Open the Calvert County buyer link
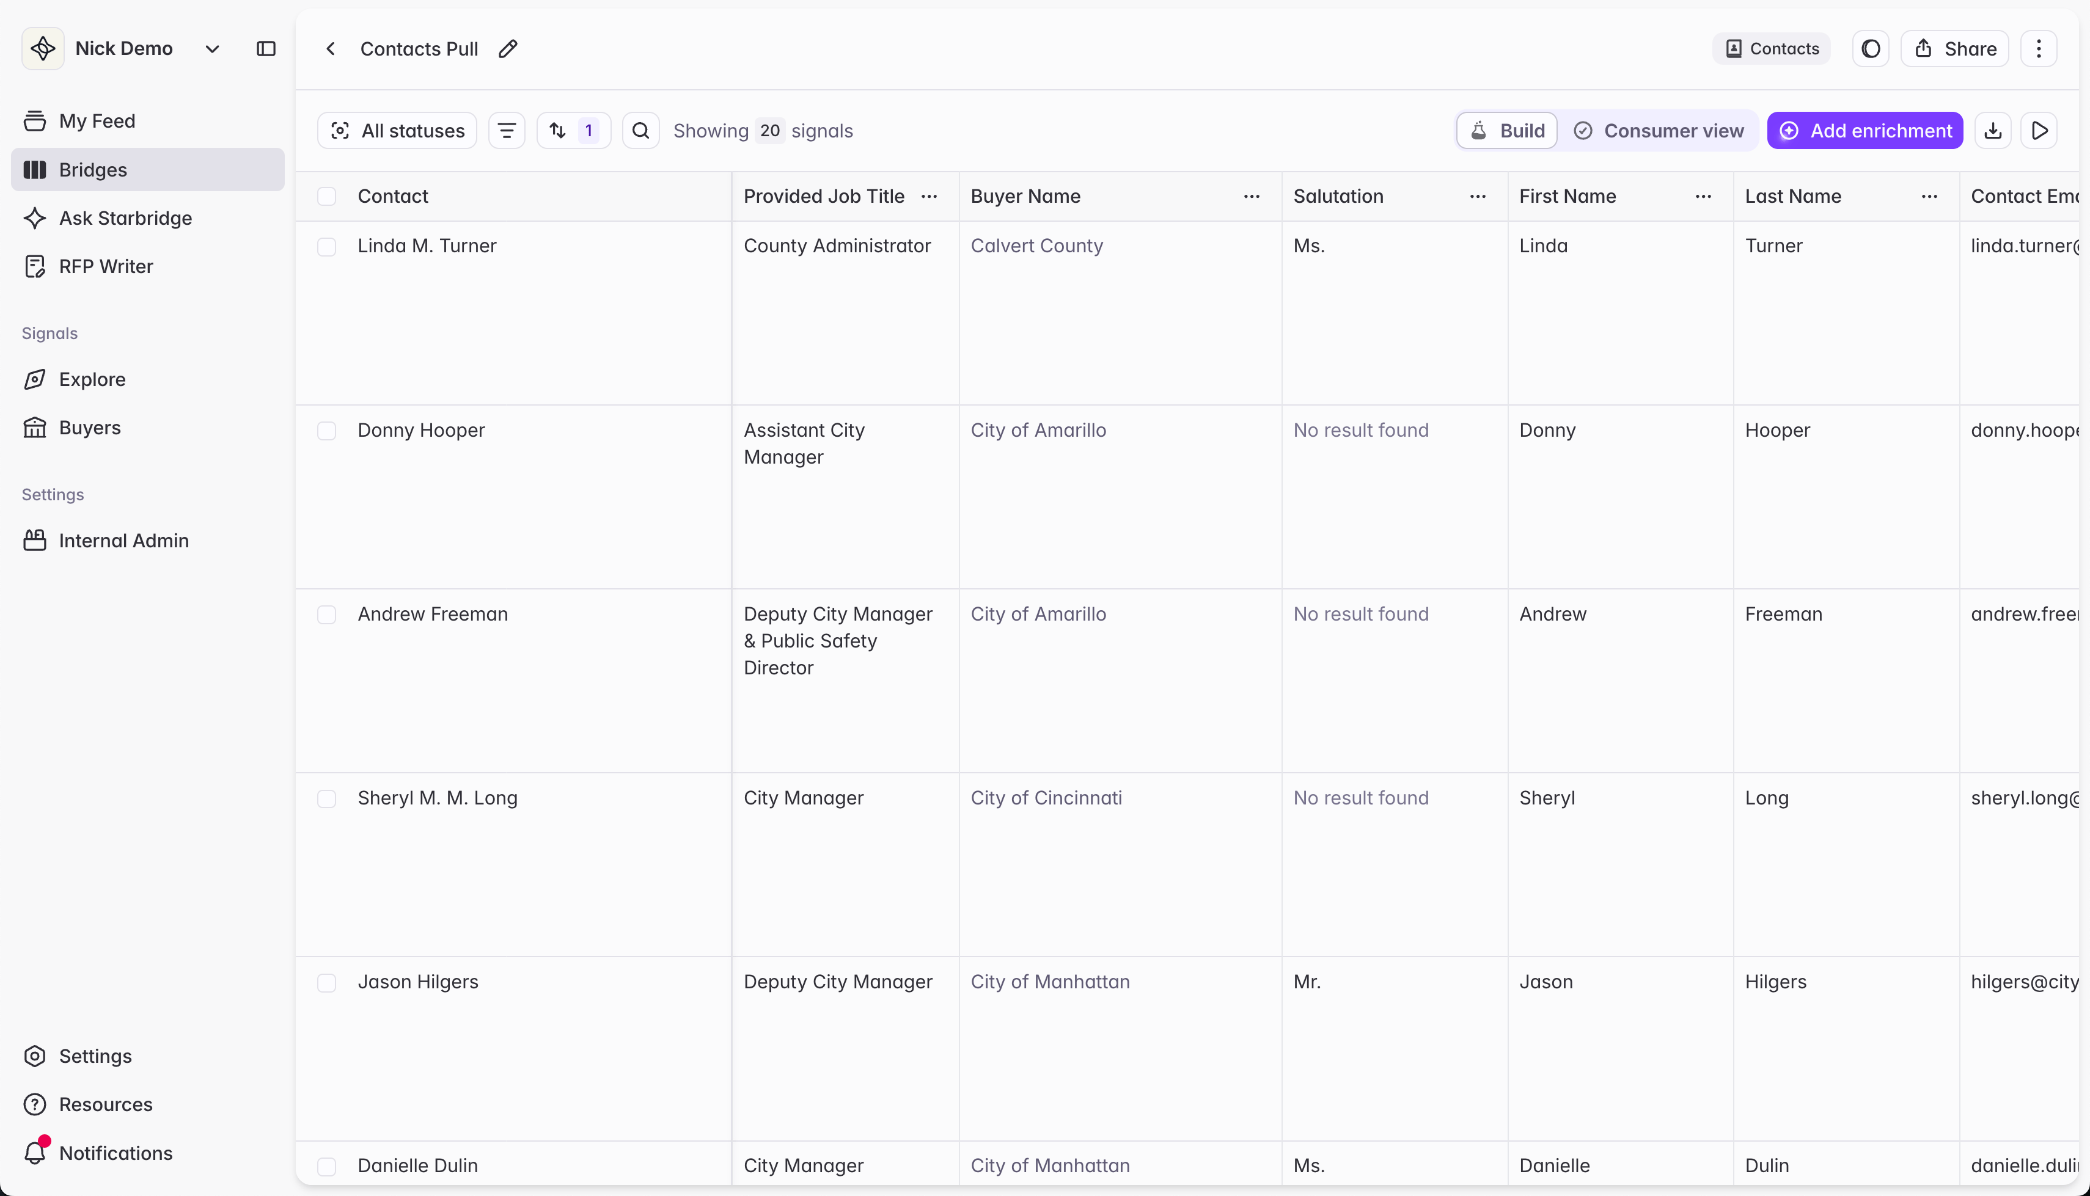2090x1196 pixels. (1037, 246)
